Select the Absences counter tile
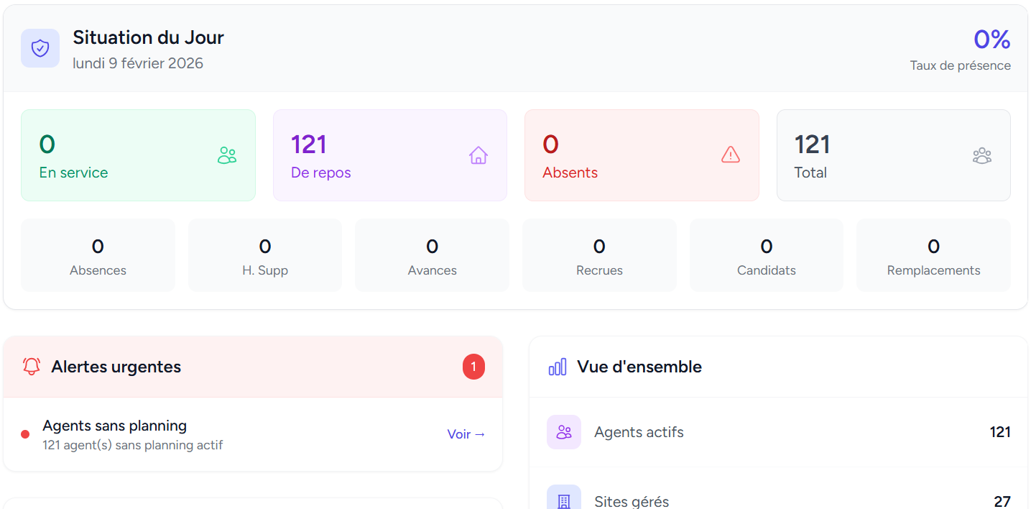Screen dimensions: 1031x509 (98, 255)
